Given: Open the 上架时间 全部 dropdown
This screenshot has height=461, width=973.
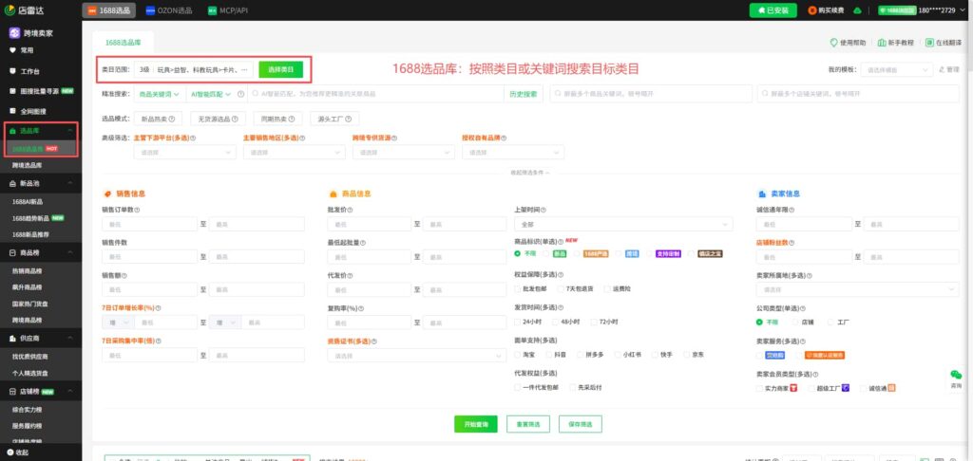Looking at the screenshot, I should click(623, 224).
